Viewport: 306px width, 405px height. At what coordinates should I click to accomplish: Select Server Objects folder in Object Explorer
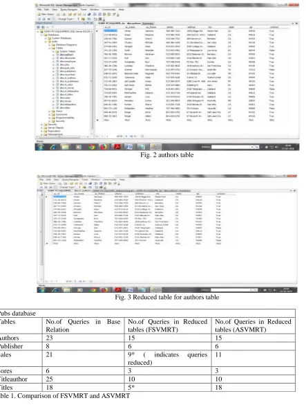pos(55,128)
